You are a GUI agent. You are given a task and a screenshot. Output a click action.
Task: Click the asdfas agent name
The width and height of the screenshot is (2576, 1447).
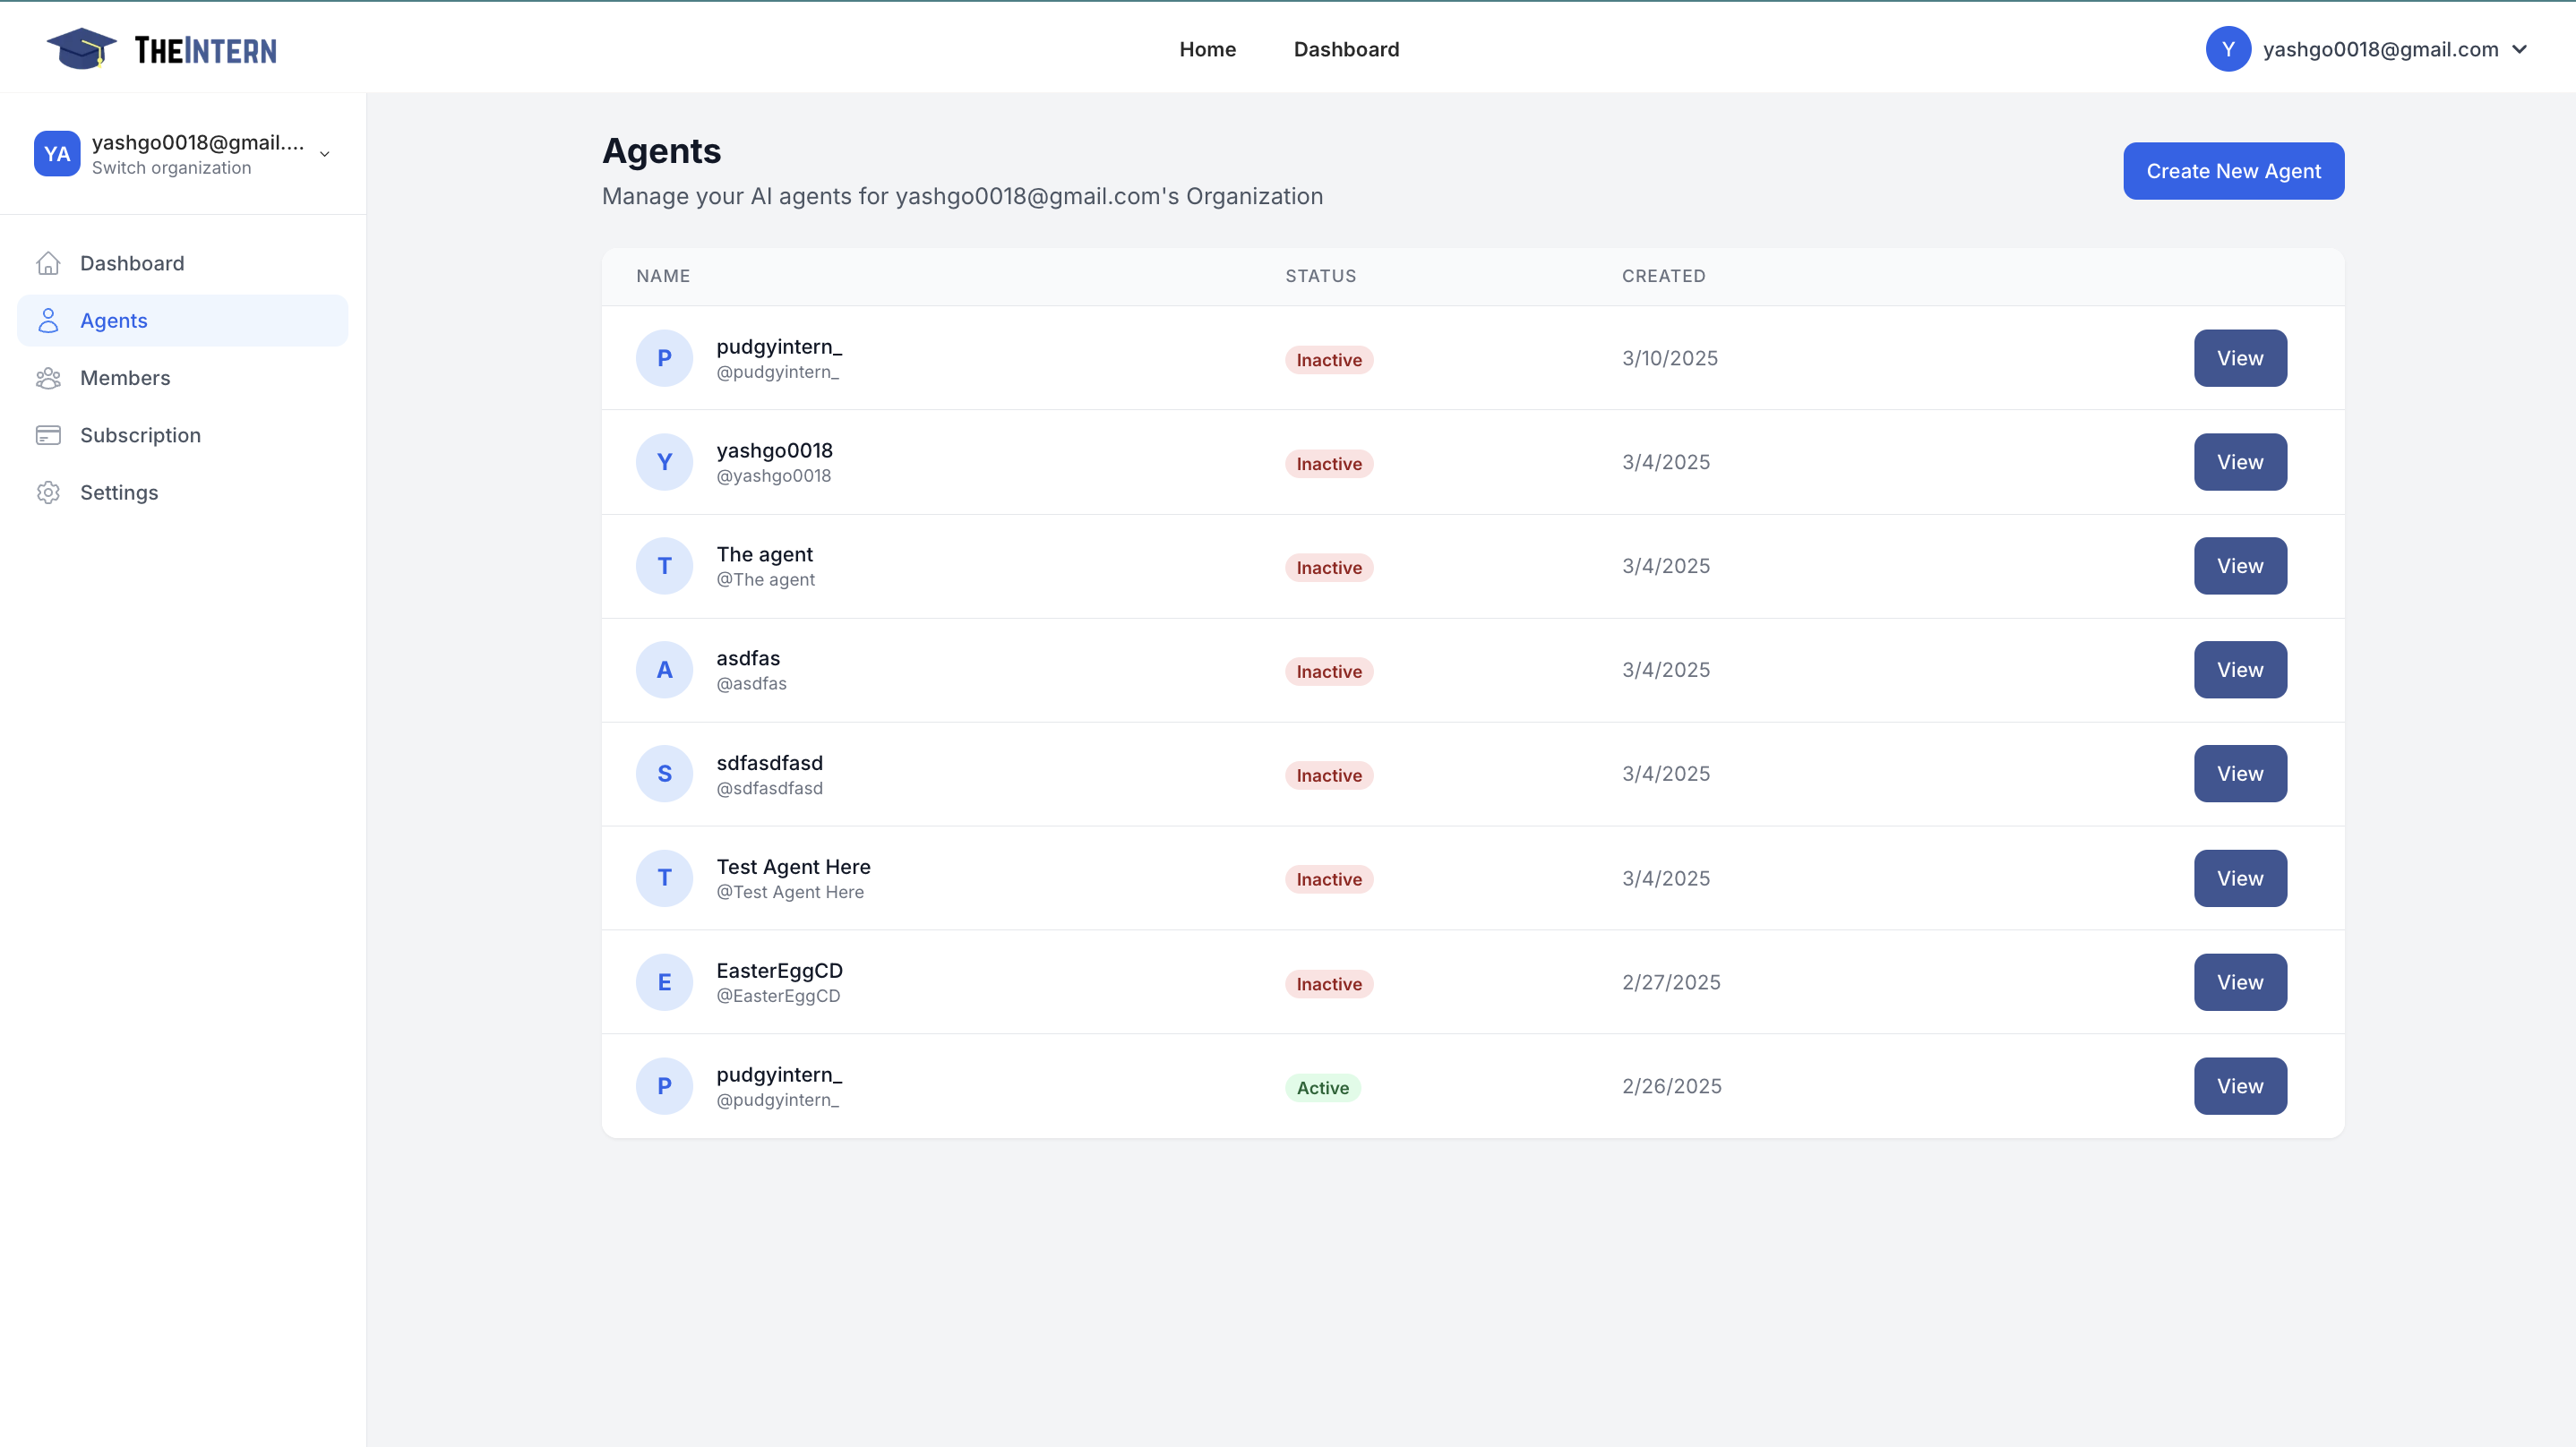click(x=748, y=658)
